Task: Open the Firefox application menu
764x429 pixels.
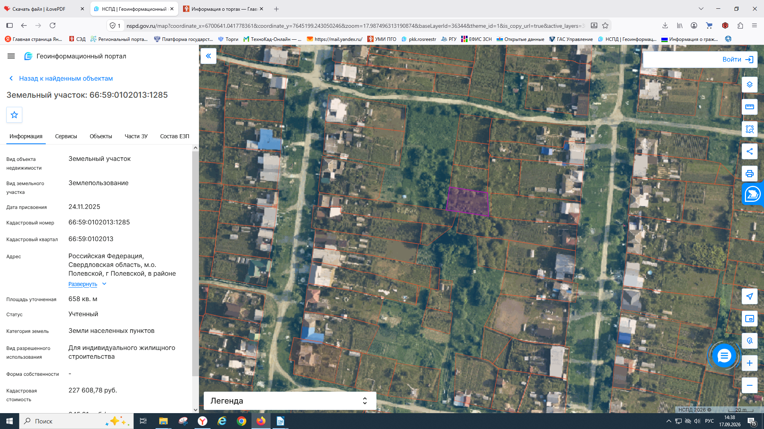Action: point(754,25)
